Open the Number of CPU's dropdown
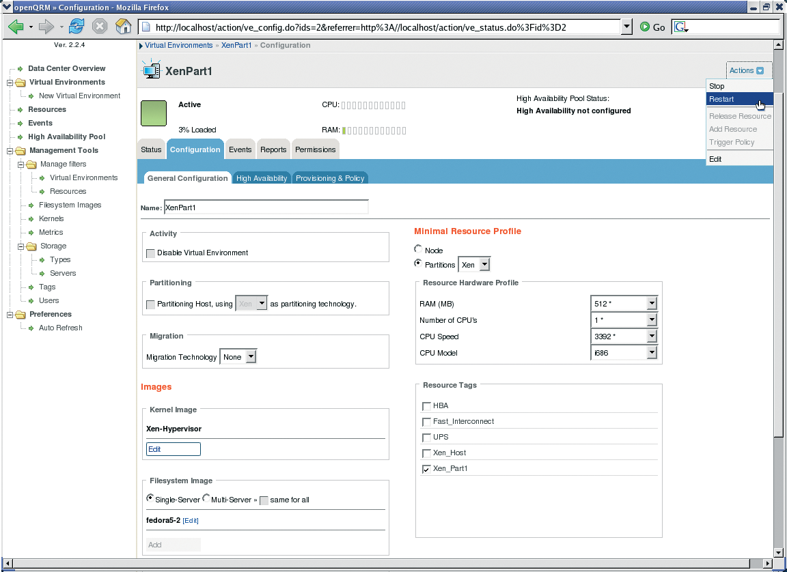This screenshot has height=572, width=787. [624, 320]
